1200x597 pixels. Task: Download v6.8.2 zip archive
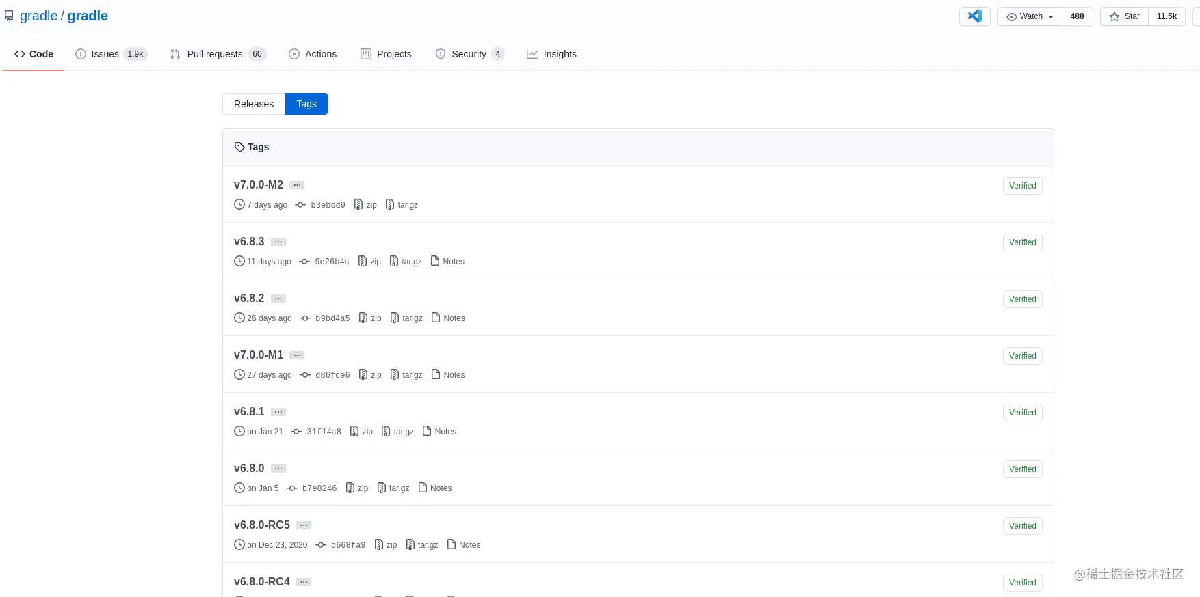(370, 318)
